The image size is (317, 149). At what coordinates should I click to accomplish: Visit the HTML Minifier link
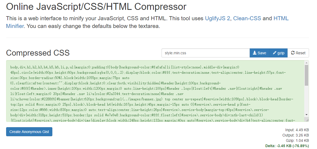281,18
